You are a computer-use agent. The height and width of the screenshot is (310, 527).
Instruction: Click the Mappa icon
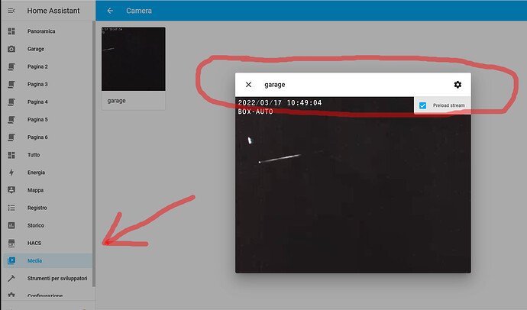point(11,190)
